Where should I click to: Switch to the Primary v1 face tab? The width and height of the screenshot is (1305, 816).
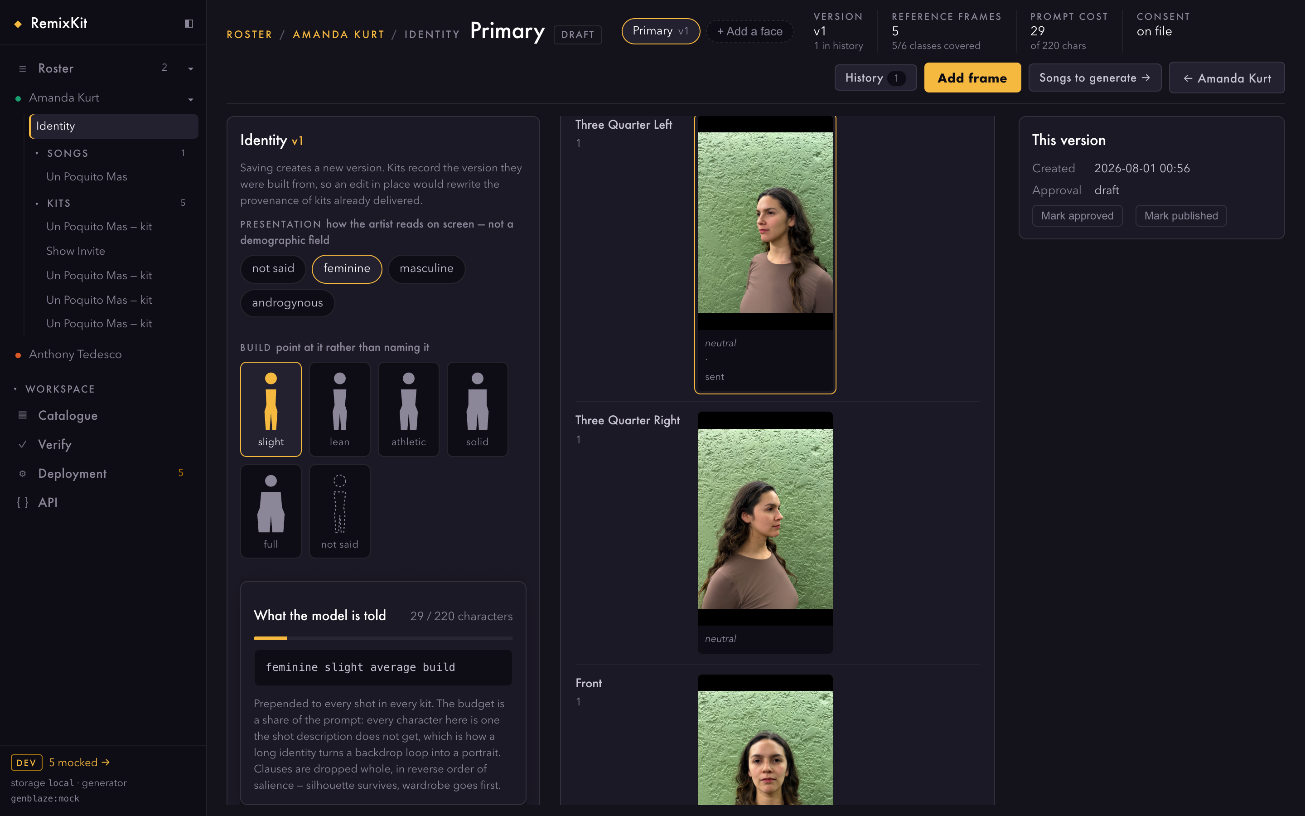(661, 31)
